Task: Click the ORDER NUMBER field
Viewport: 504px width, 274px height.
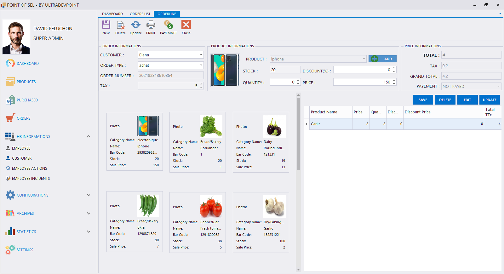Action: [x=171, y=75]
